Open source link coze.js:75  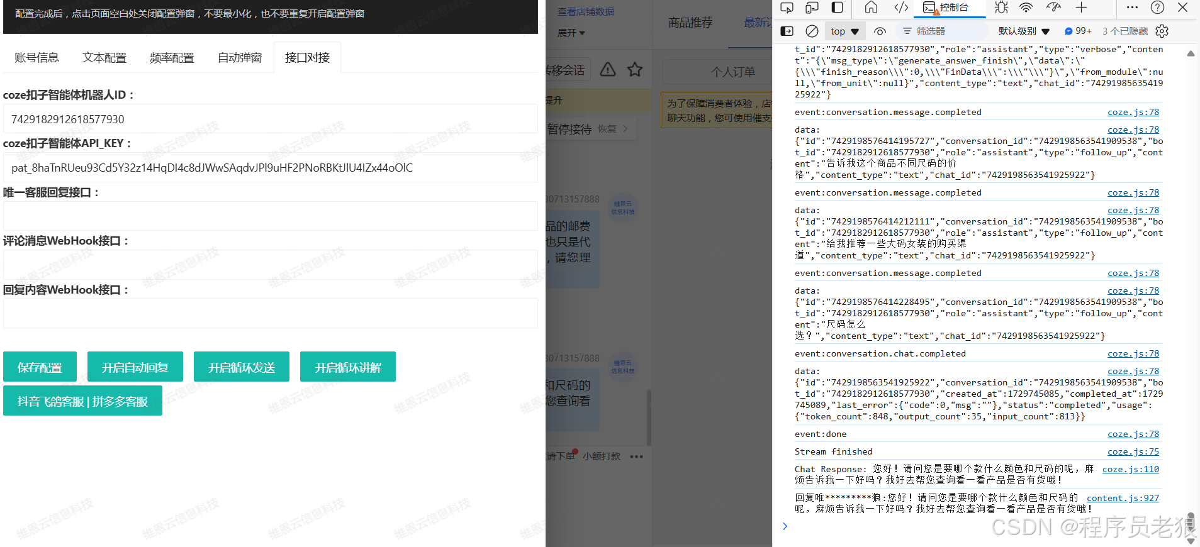(1133, 451)
